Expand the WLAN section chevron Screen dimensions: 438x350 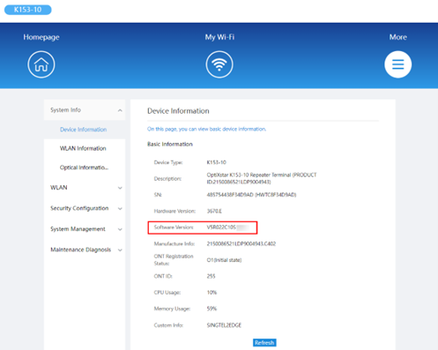120,188
